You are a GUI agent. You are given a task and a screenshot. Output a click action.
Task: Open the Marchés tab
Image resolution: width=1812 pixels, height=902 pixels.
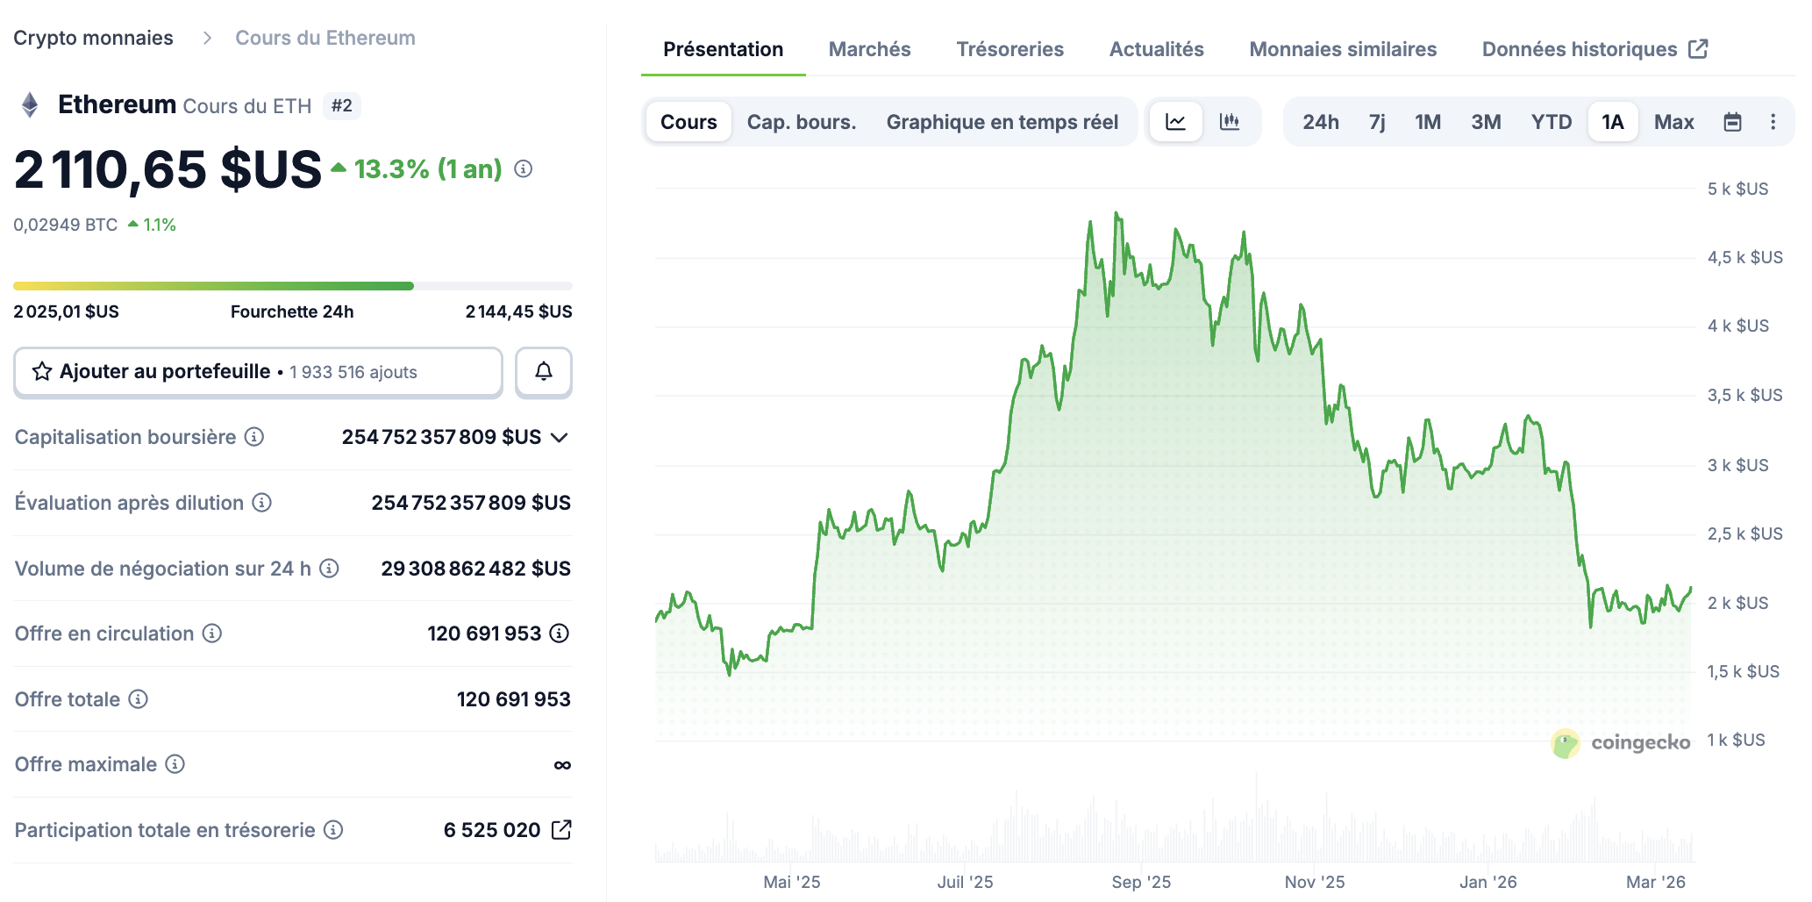click(x=869, y=49)
